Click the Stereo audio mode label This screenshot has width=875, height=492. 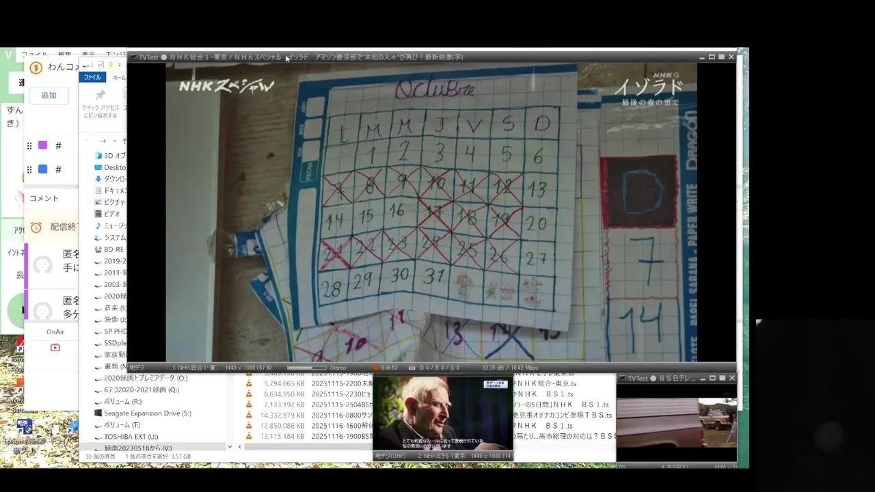point(338,368)
